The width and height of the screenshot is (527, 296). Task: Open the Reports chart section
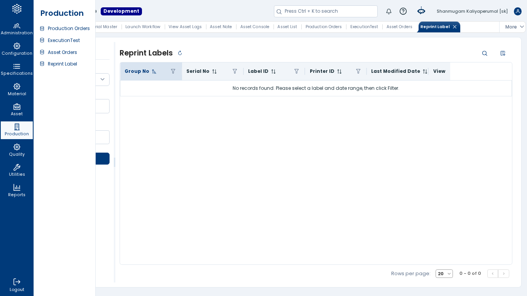(17, 191)
